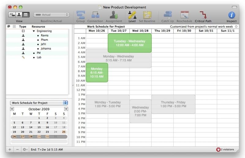Open the Inspect info panel
This screenshot has height=158, width=245.
click(232, 15)
